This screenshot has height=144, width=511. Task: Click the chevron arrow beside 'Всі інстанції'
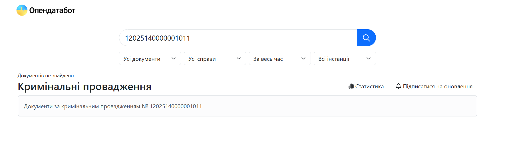[x=369, y=59]
